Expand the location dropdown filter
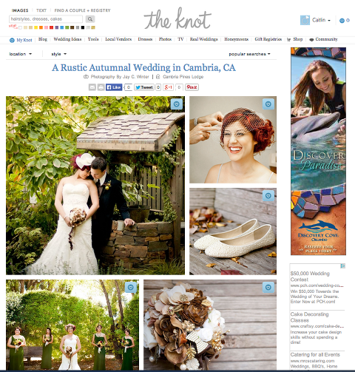This screenshot has width=355, height=372. point(21,54)
